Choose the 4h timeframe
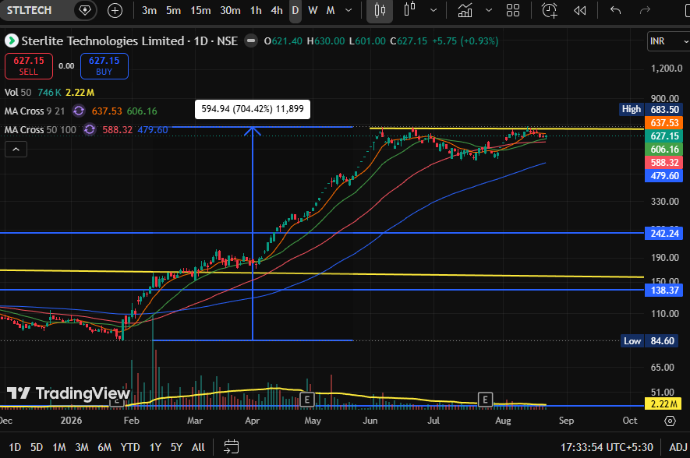690x458 pixels. point(276,11)
